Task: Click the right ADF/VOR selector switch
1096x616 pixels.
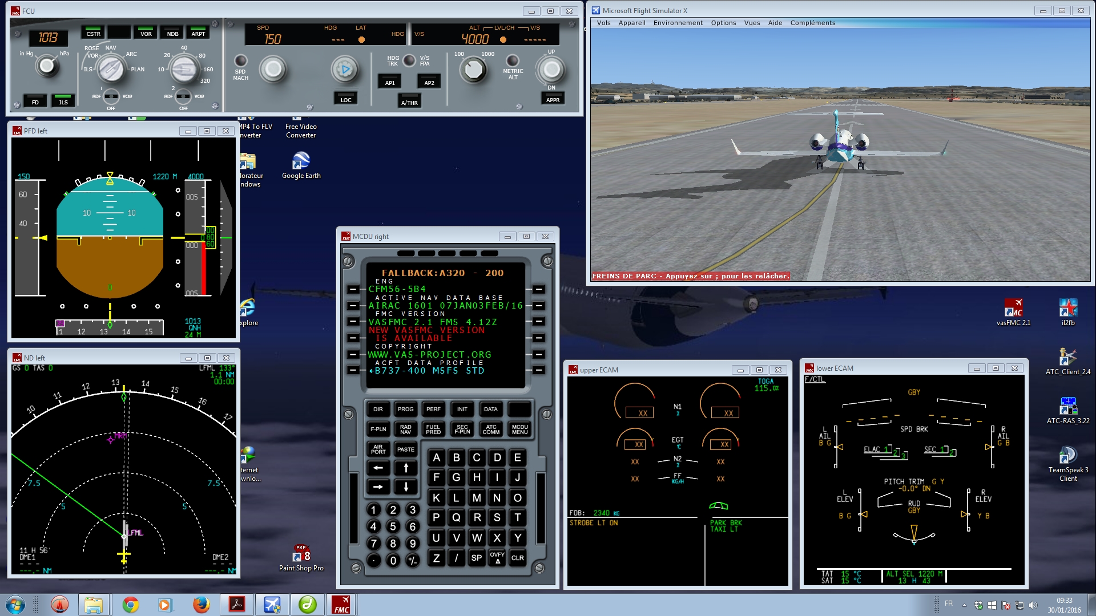Action: pyautogui.click(x=183, y=96)
